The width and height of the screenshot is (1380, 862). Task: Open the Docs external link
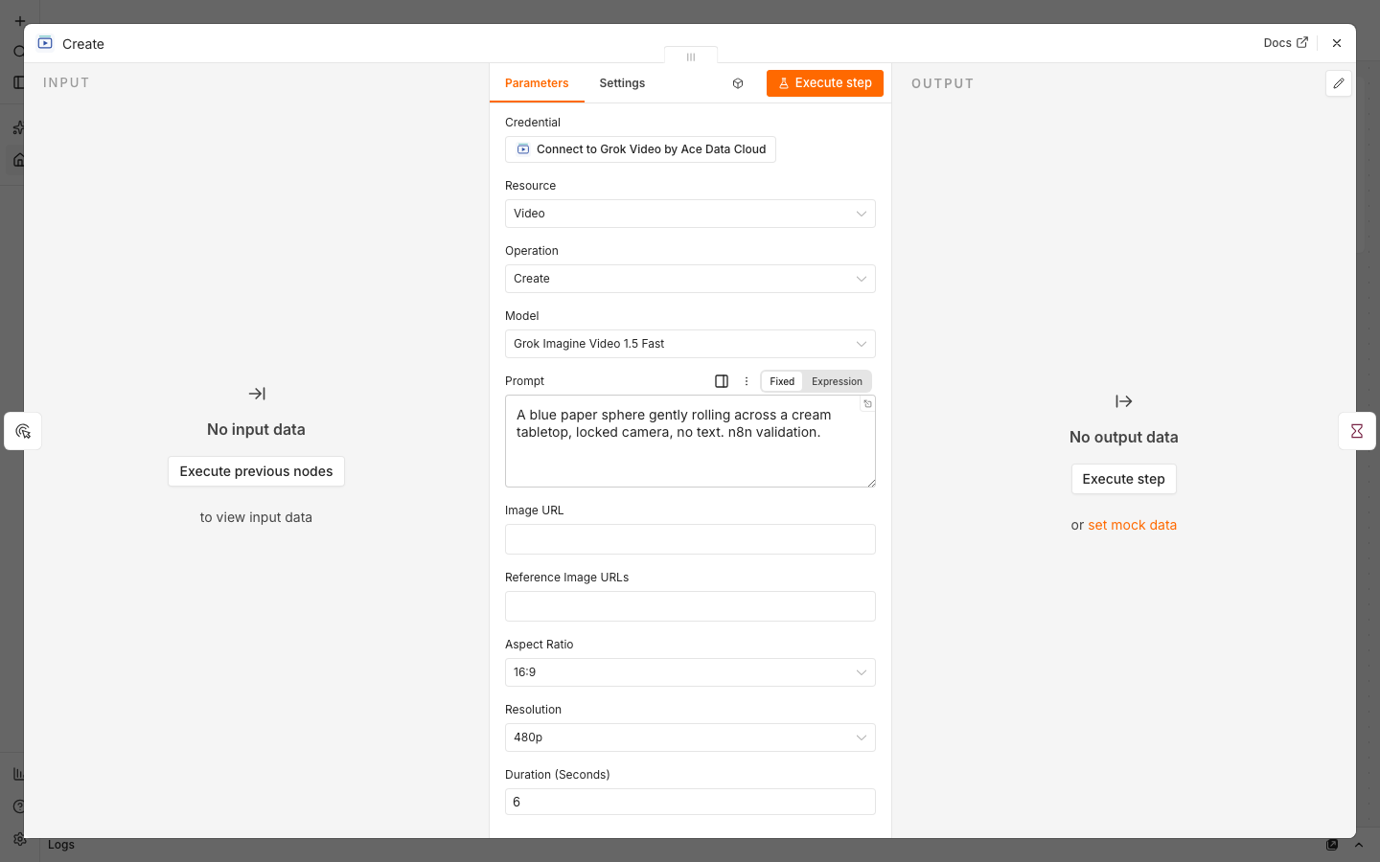pos(1285,43)
